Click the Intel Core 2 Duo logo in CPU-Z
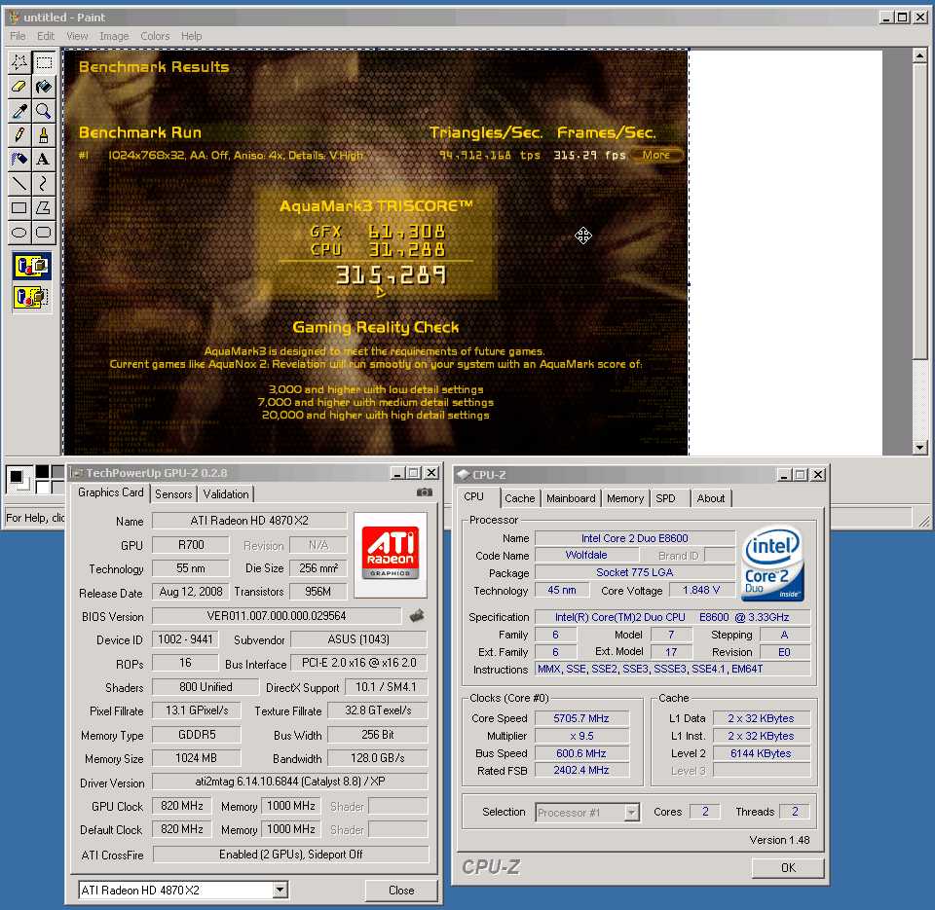This screenshot has height=910, width=935. point(773,564)
